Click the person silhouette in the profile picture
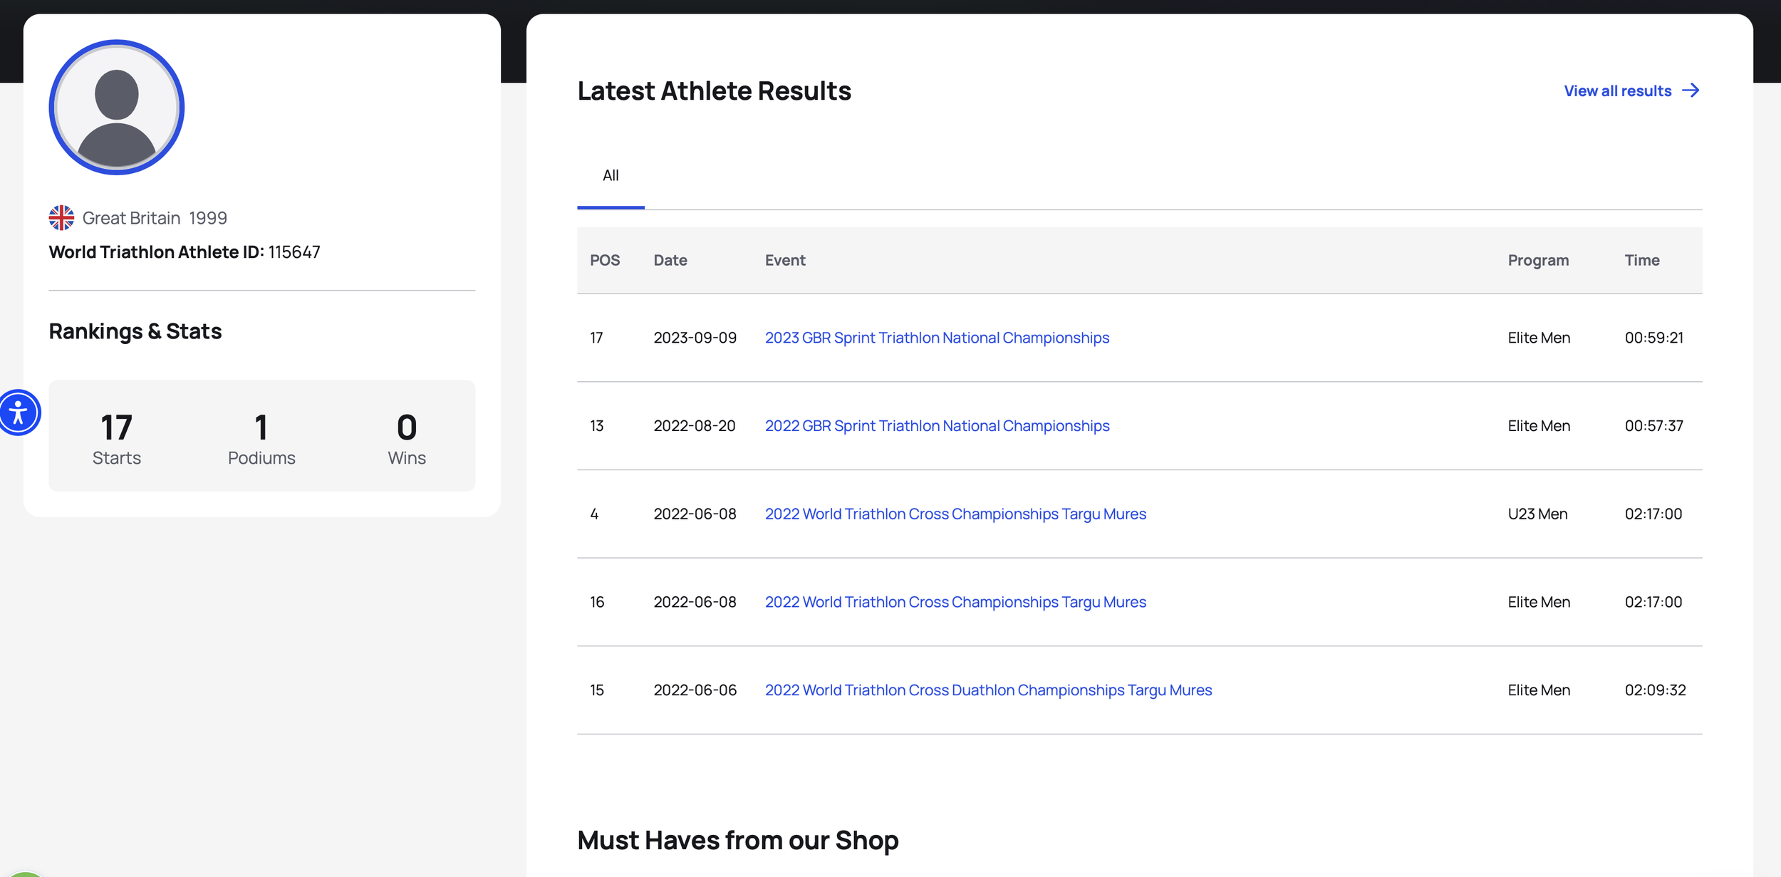This screenshot has height=877, width=1781. pos(116,107)
